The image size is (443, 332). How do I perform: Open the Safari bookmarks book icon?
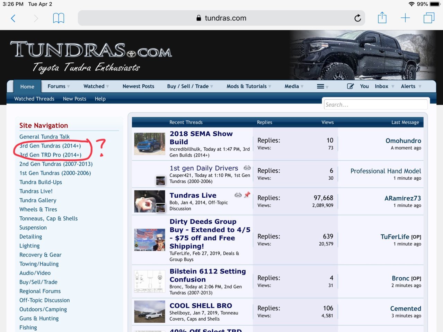point(59,18)
